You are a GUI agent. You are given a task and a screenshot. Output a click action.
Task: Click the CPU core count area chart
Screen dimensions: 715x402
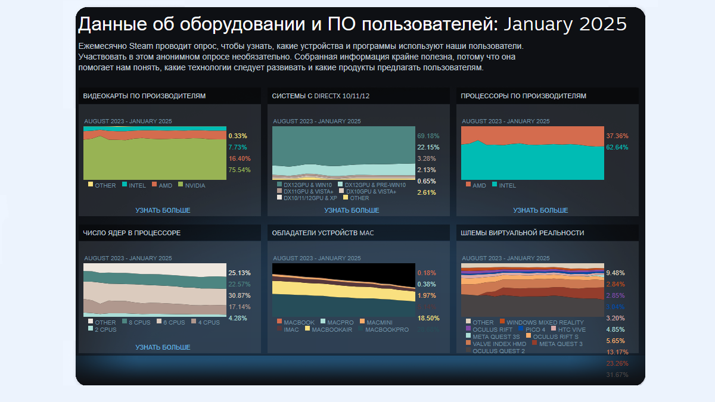coord(155,290)
